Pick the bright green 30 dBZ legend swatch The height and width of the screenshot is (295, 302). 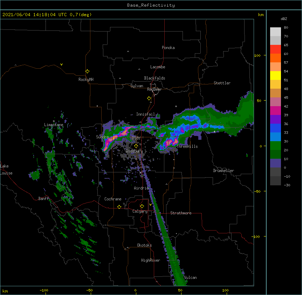pyautogui.click(x=275, y=146)
